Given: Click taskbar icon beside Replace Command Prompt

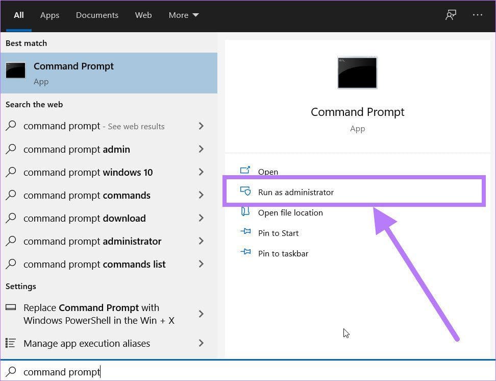Looking at the screenshot, I should coord(11,307).
